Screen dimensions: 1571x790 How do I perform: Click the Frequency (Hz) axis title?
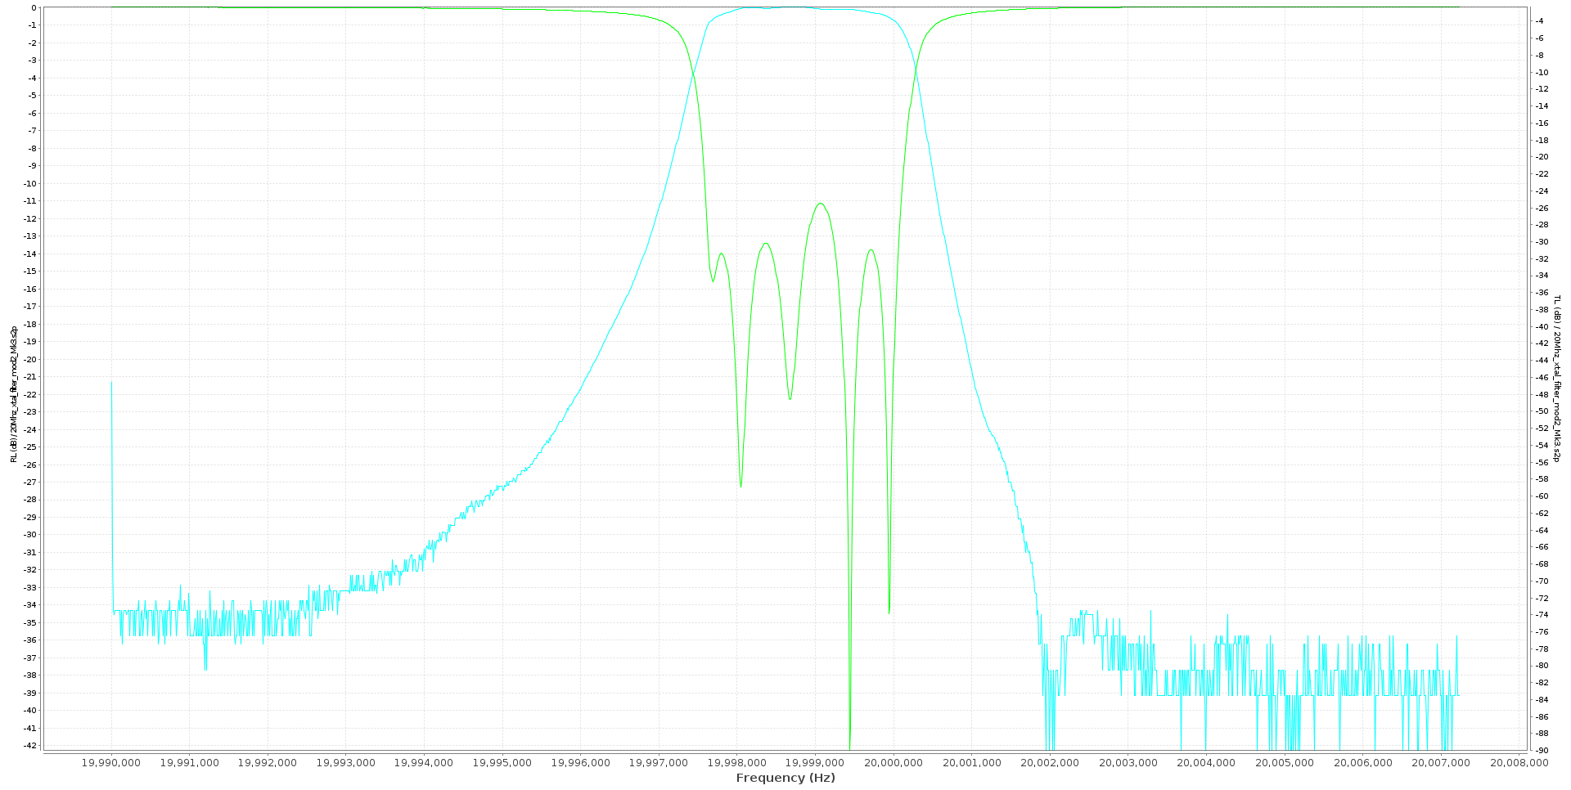click(785, 778)
